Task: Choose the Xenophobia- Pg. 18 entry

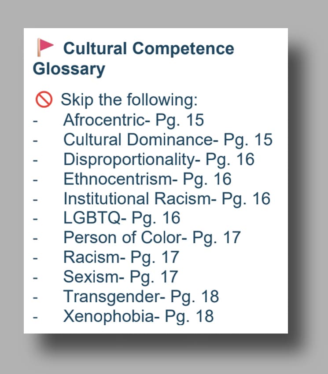Action: pos(138,316)
